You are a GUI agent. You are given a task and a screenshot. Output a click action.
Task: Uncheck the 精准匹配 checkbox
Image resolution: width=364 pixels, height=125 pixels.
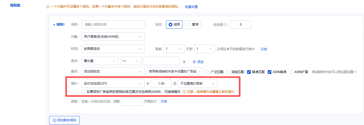click(249, 72)
